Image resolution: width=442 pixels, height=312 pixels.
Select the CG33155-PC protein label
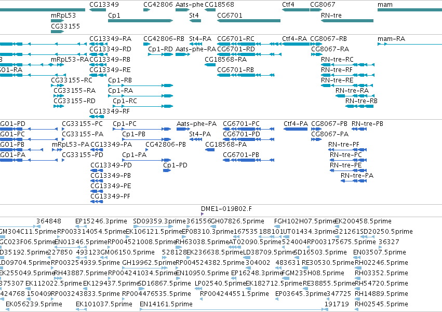pos(82,124)
